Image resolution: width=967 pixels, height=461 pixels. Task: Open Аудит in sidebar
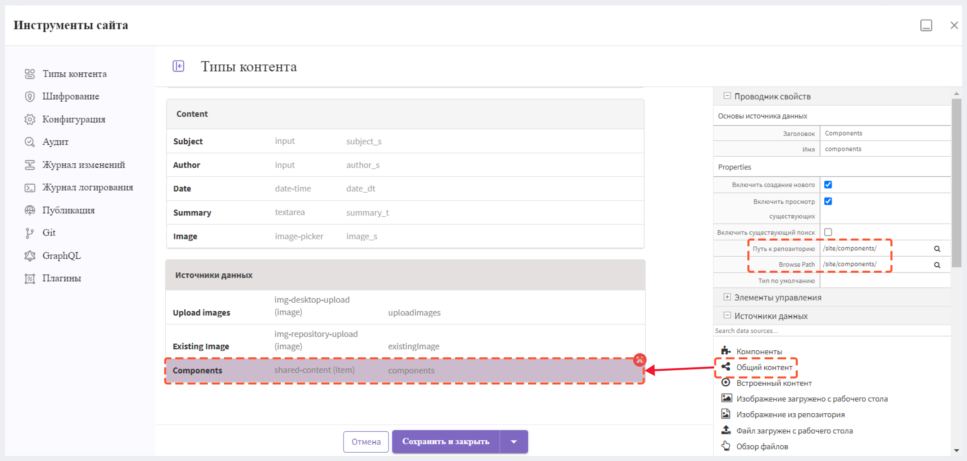point(55,142)
